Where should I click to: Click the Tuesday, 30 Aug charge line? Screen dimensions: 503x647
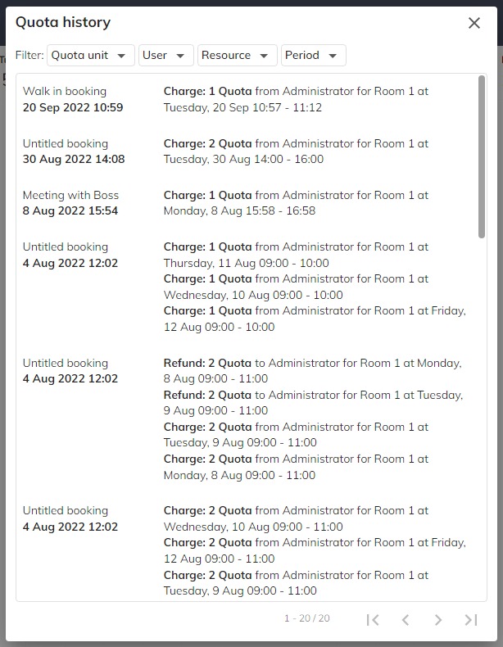tap(296, 151)
